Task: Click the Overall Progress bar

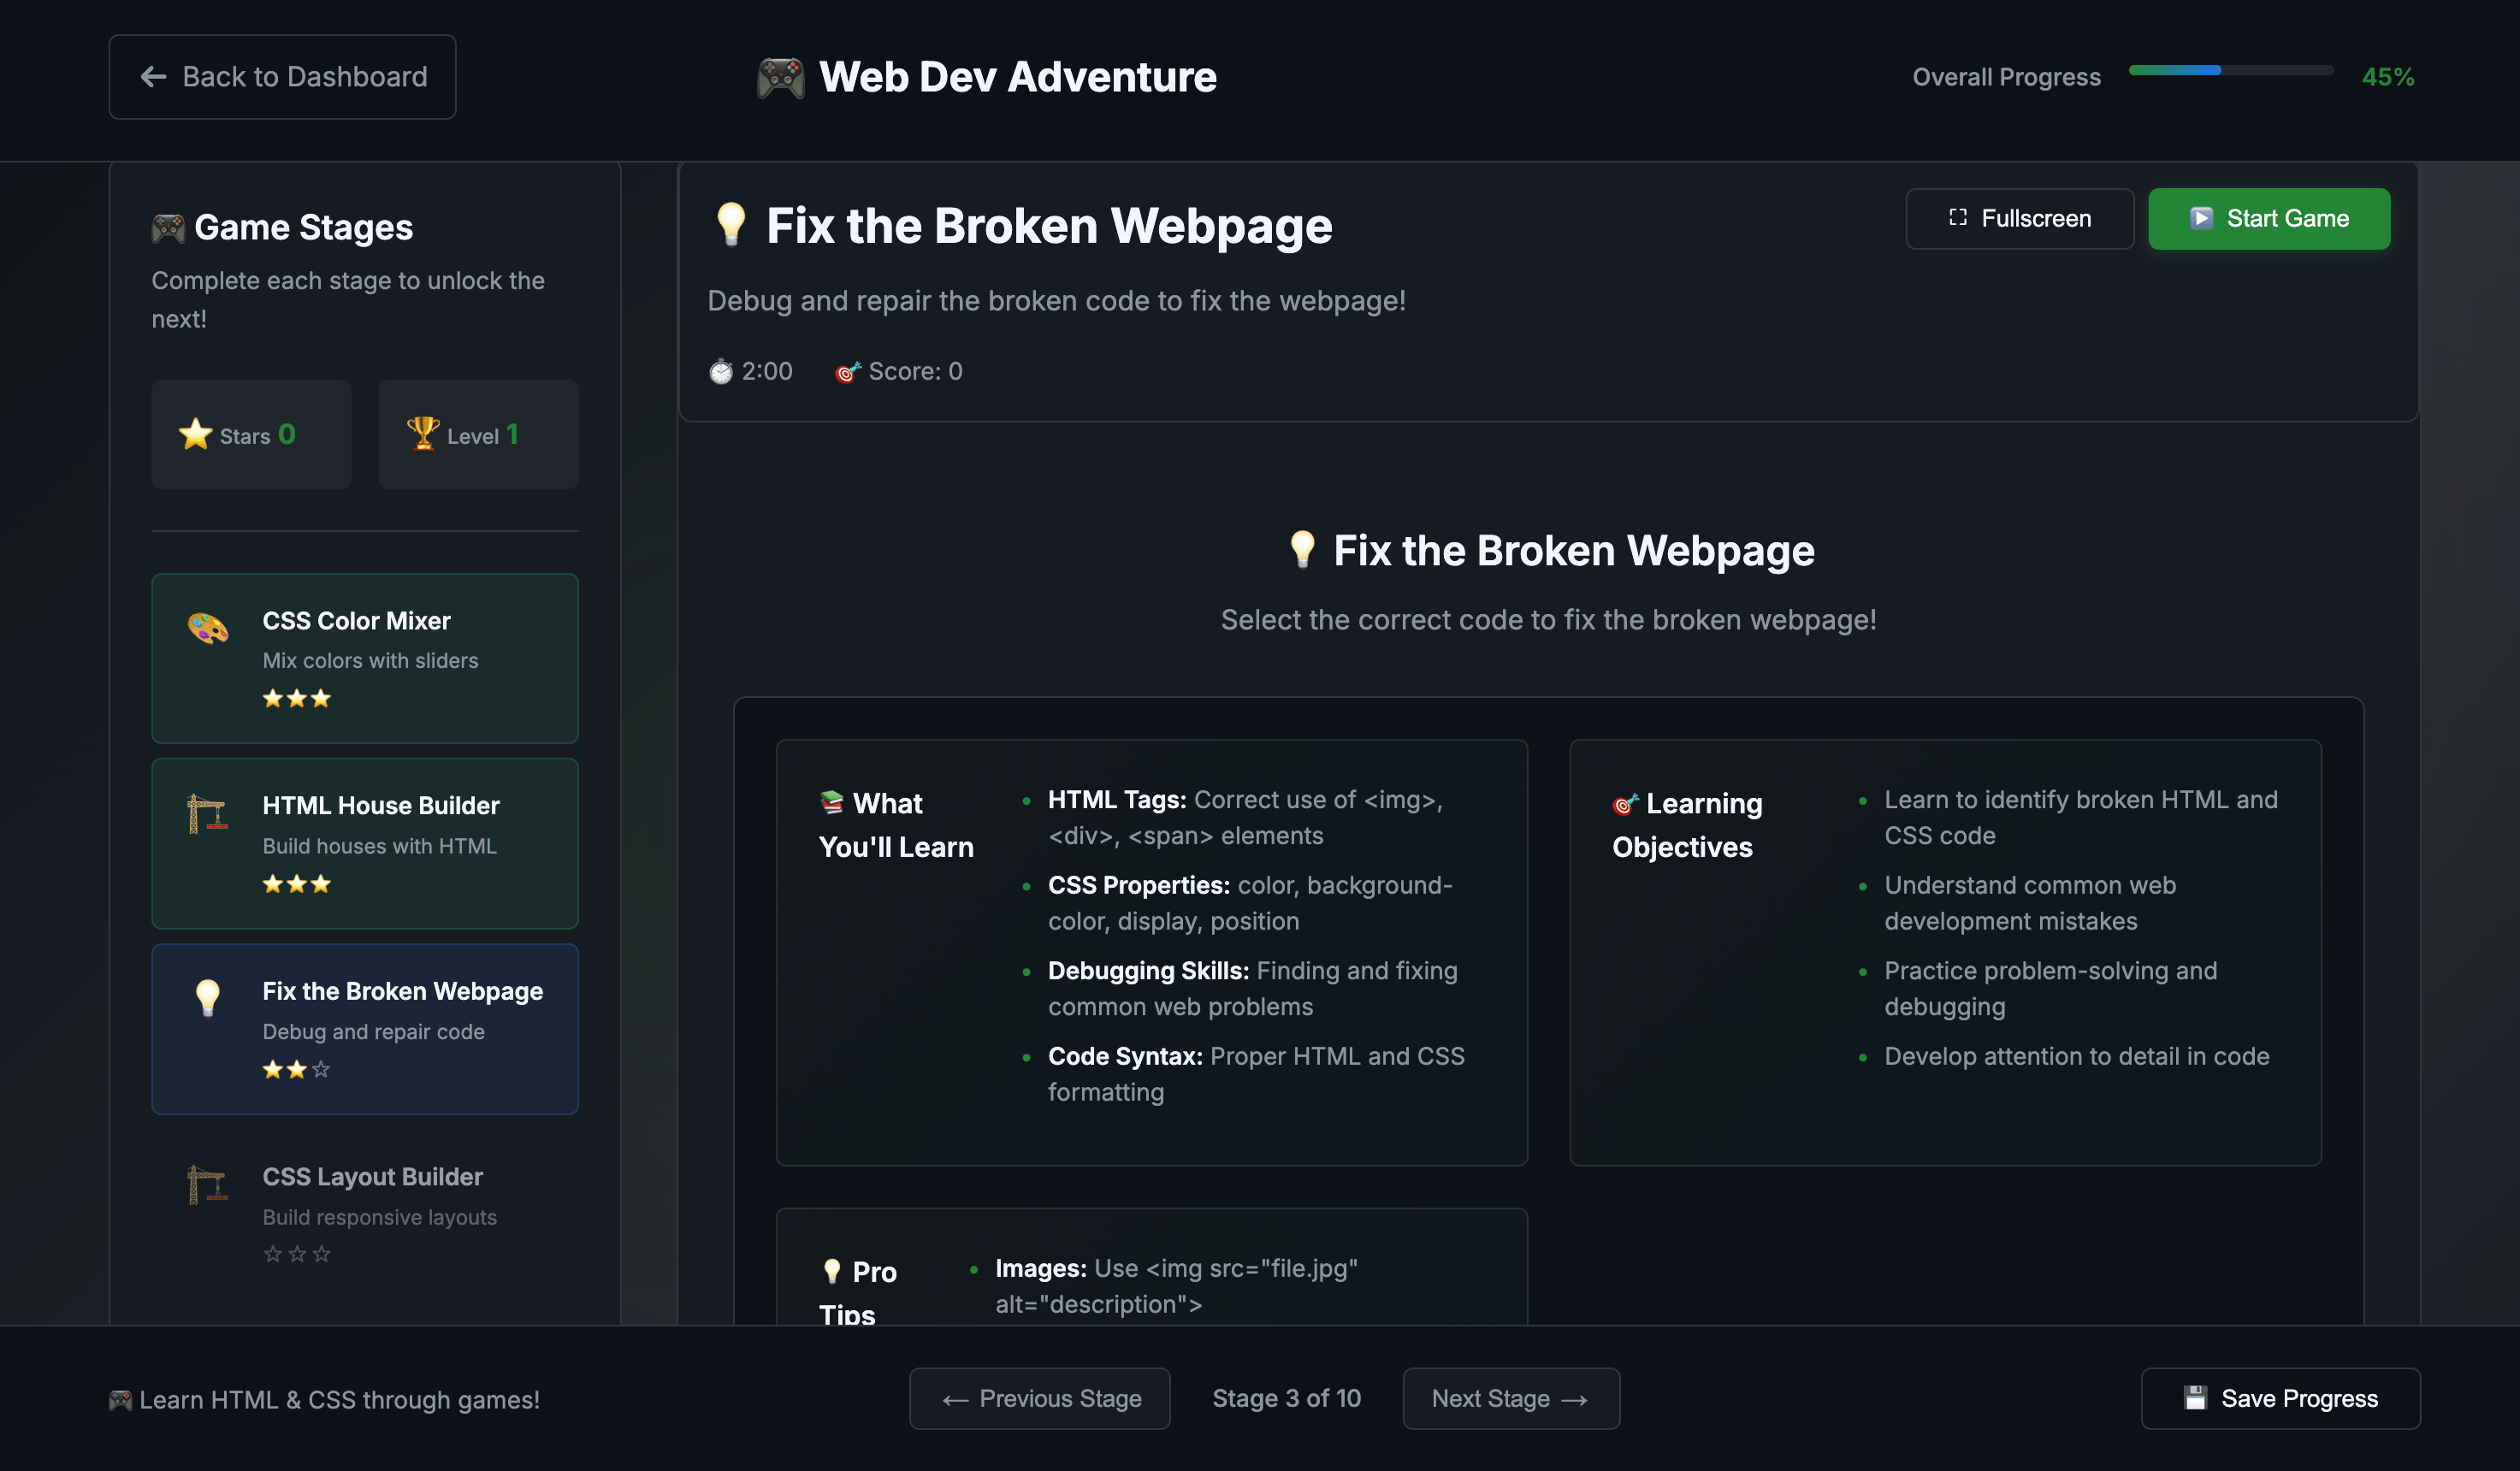Action: click(x=2230, y=71)
